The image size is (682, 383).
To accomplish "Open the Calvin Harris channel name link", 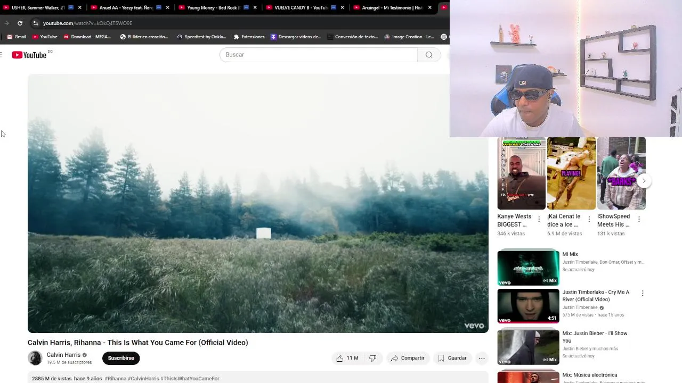I will tap(63, 355).
